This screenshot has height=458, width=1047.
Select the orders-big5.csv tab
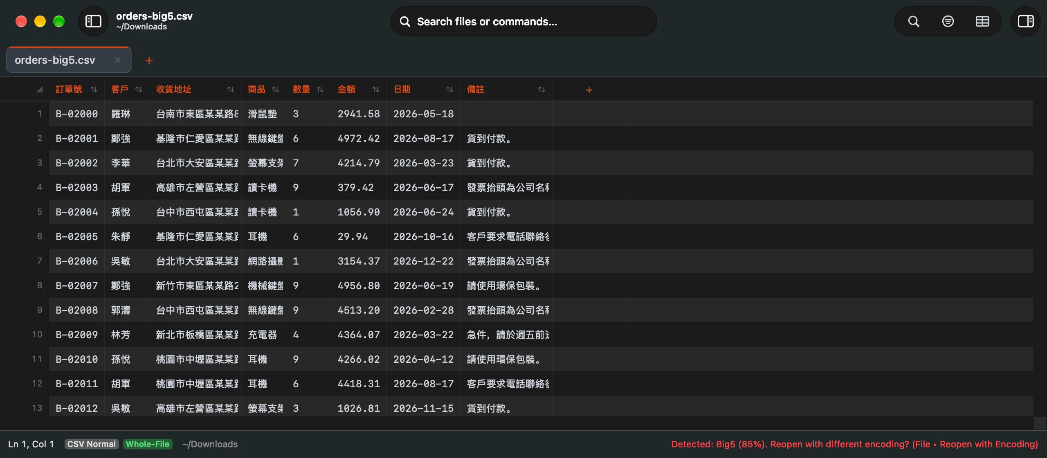pos(69,60)
